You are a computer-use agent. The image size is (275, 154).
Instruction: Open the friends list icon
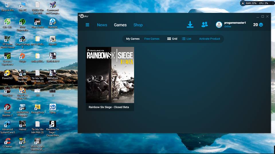coord(205,25)
